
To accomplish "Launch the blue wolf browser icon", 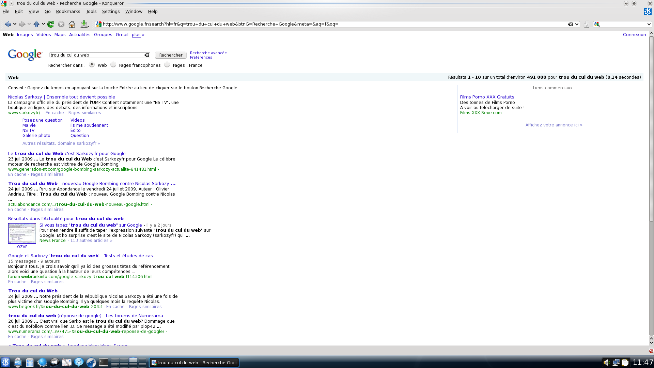I will (91, 362).
